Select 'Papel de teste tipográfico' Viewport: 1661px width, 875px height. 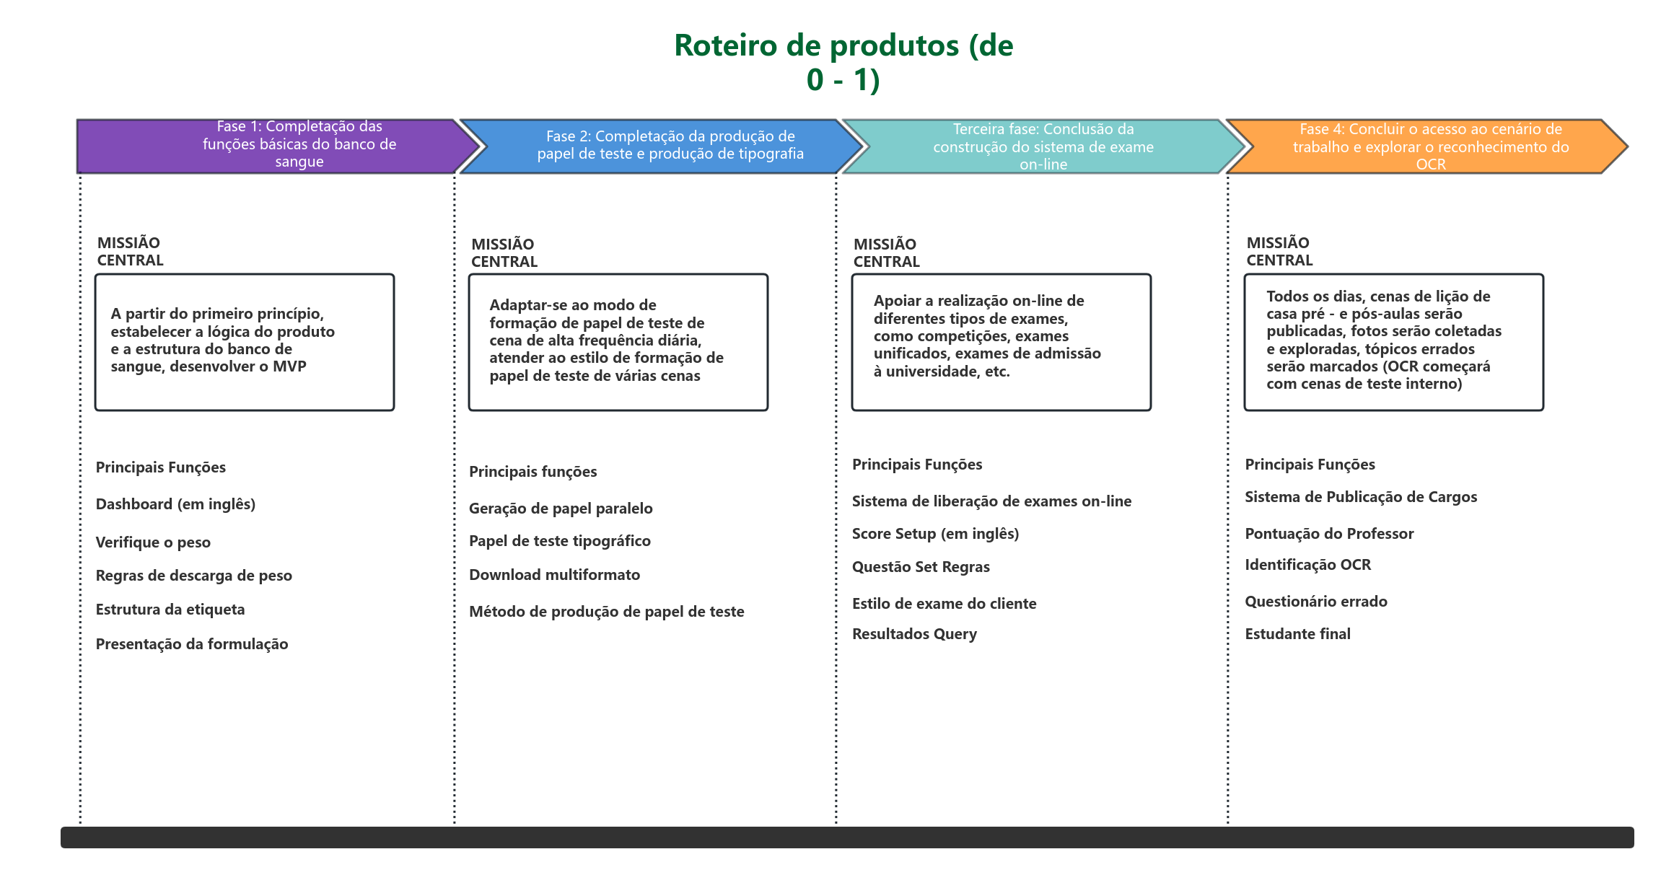point(560,541)
